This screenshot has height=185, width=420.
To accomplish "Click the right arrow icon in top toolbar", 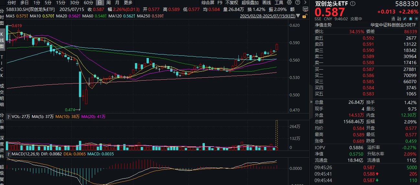I will pyautogui.click(x=305, y=2).
